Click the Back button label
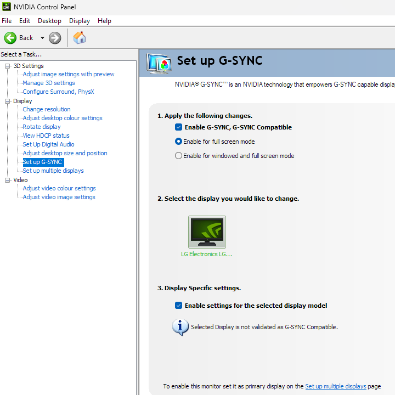 pyautogui.click(x=26, y=38)
